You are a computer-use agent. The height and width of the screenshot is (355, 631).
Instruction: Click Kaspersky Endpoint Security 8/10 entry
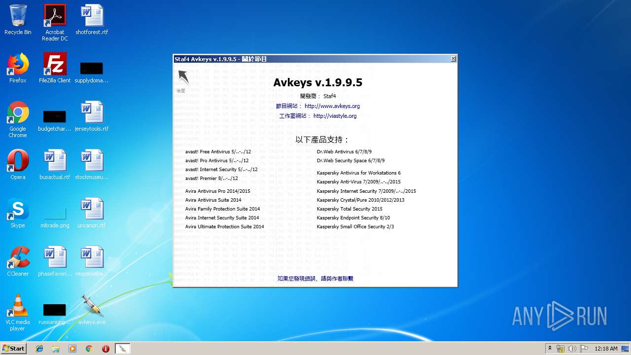click(353, 218)
